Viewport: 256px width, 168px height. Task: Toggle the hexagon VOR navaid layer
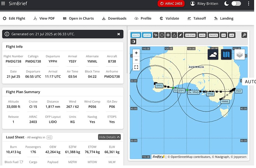click(x=162, y=35)
